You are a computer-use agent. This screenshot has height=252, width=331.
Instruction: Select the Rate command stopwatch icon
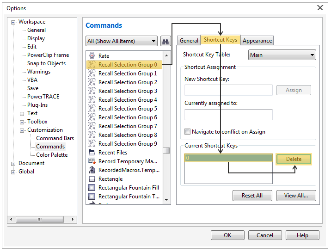(x=92, y=55)
